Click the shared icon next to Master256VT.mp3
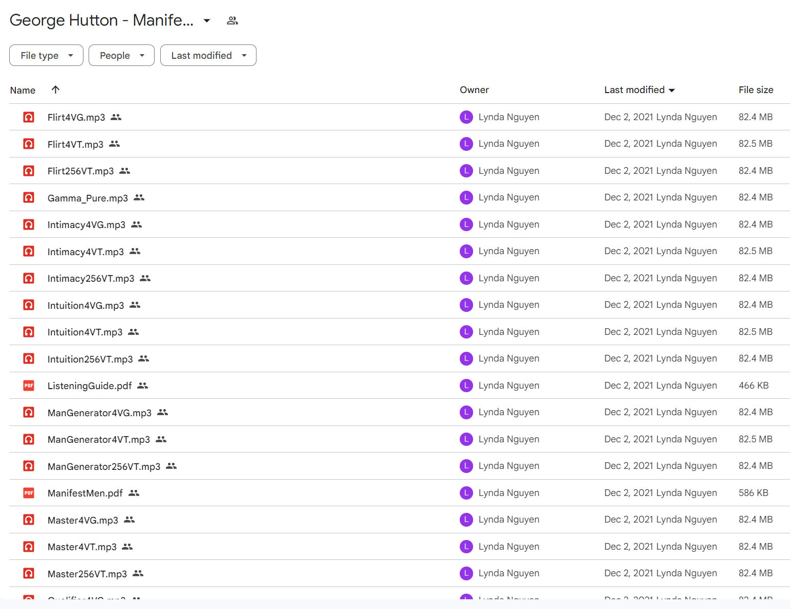The height and width of the screenshot is (609, 790). point(138,573)
